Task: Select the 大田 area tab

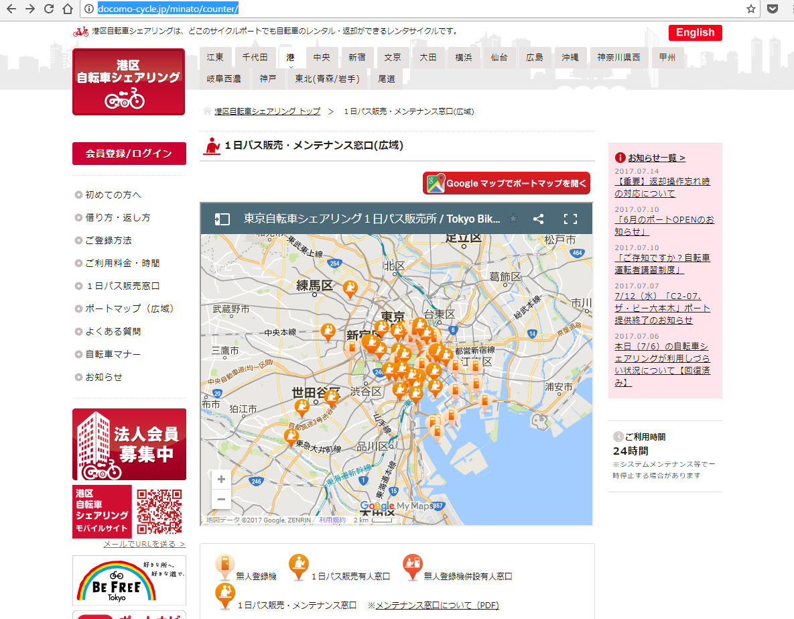Action: pyautogui.click(x=428, y=57)
